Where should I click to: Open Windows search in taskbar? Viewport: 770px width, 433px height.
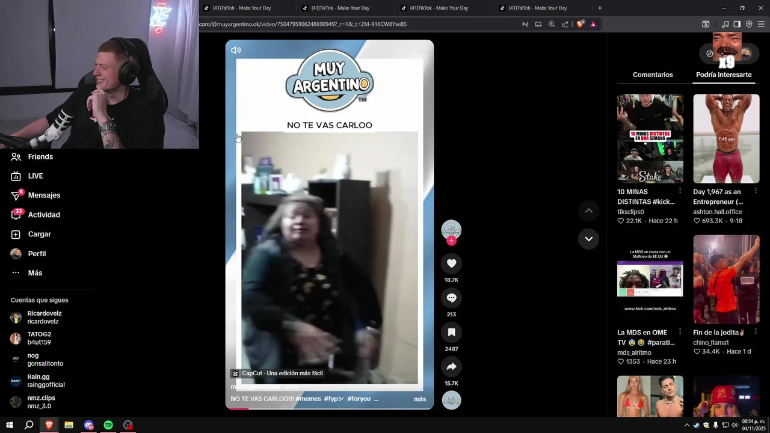point(29,425)
